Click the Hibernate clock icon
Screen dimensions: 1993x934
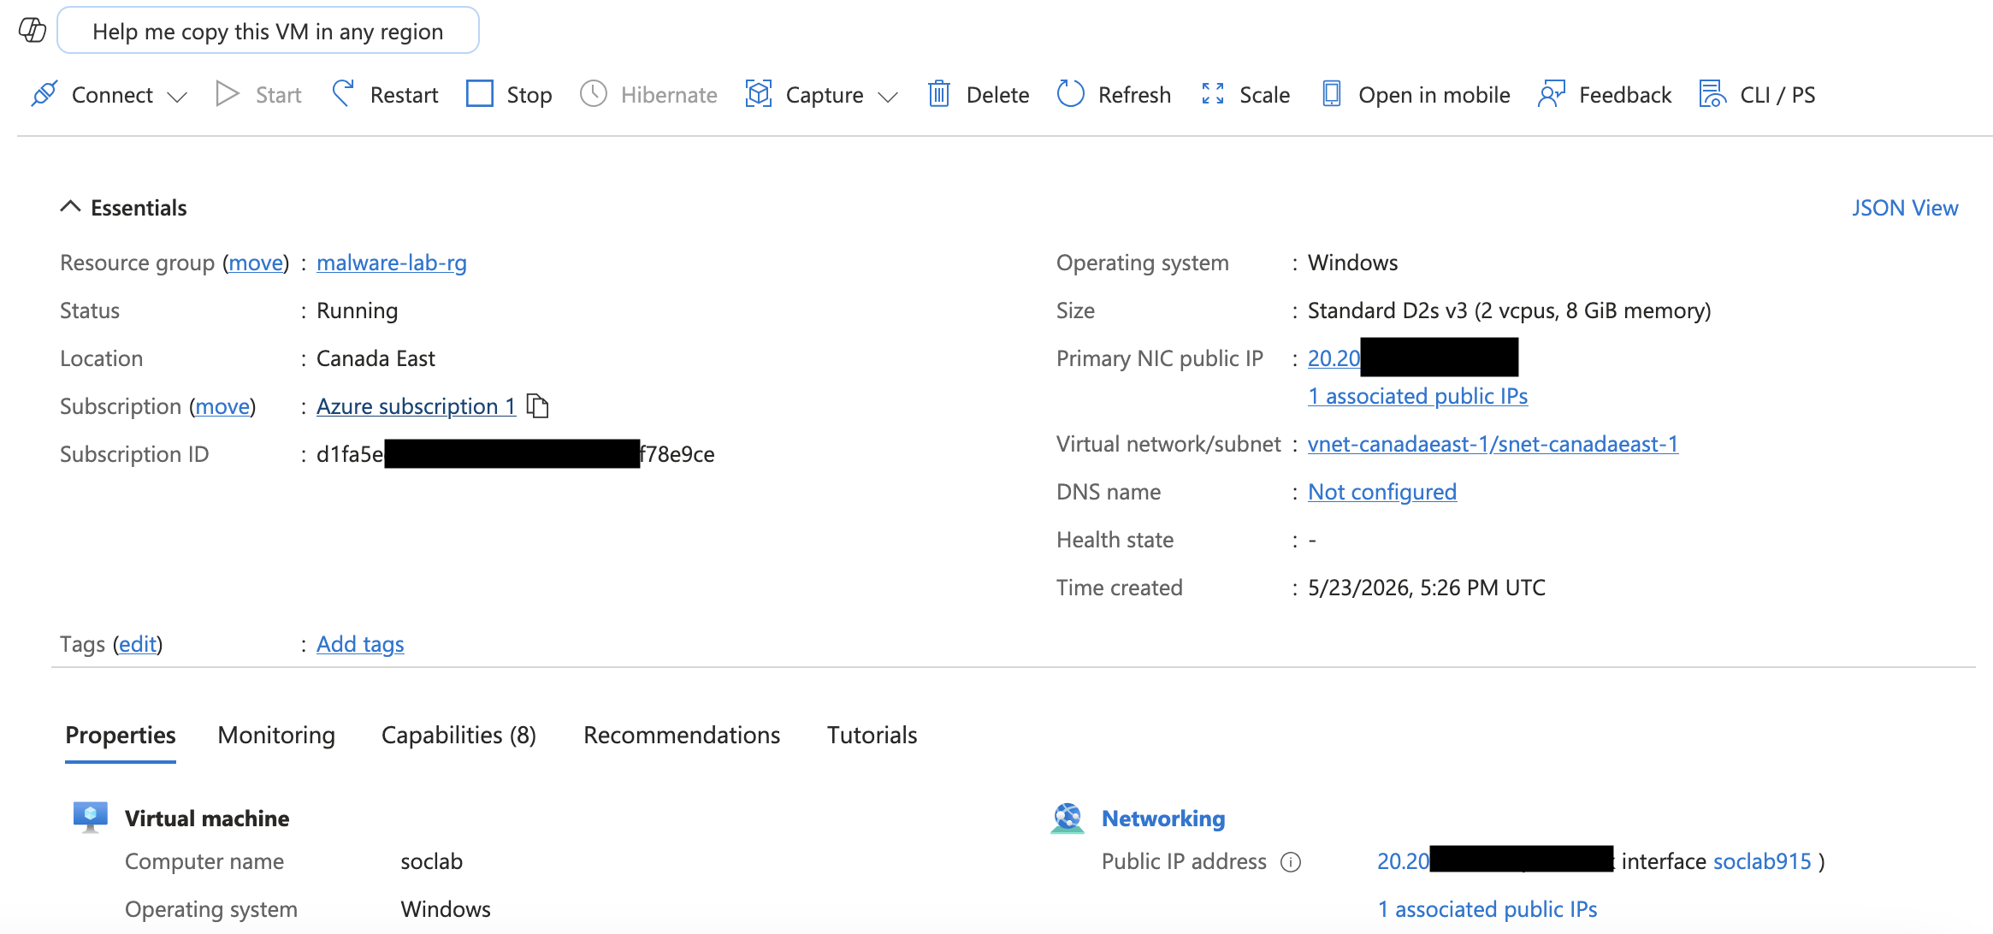pos(594,94)
